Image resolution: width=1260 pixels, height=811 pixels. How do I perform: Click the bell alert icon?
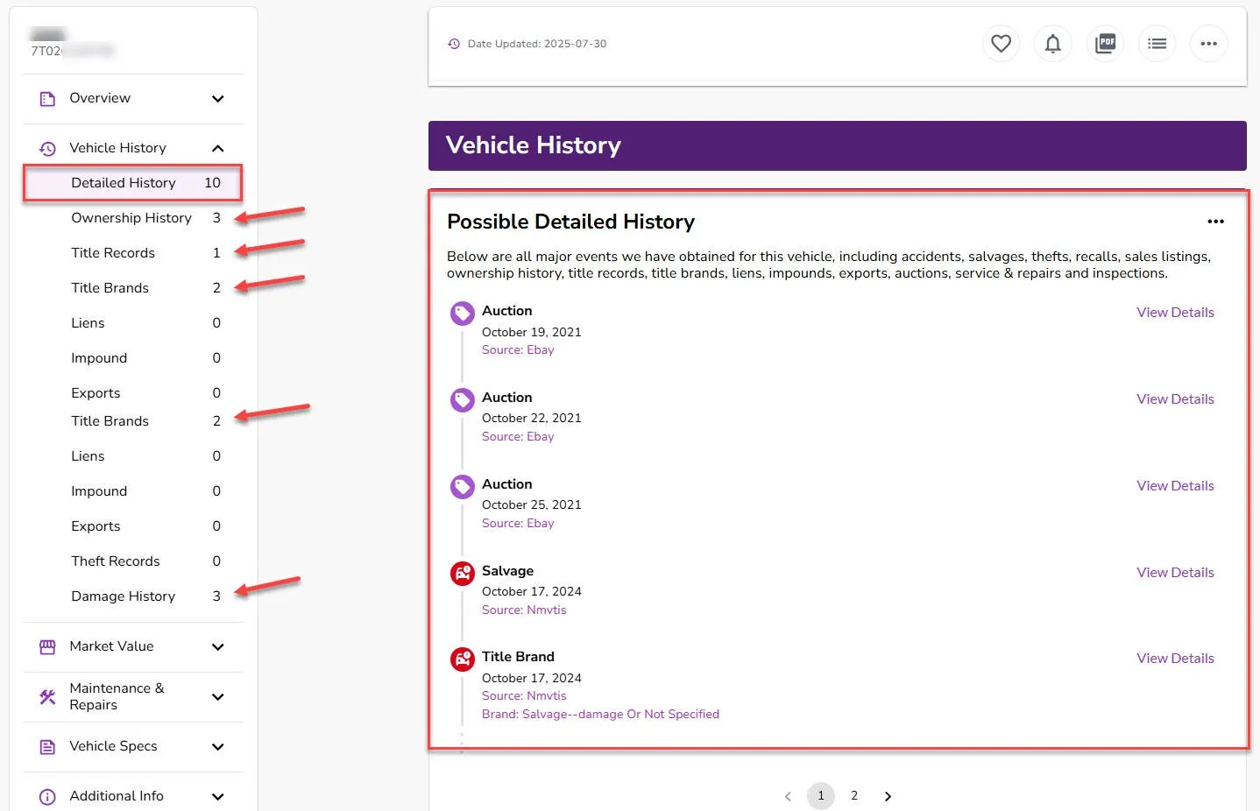click(x=1053, y=44)
